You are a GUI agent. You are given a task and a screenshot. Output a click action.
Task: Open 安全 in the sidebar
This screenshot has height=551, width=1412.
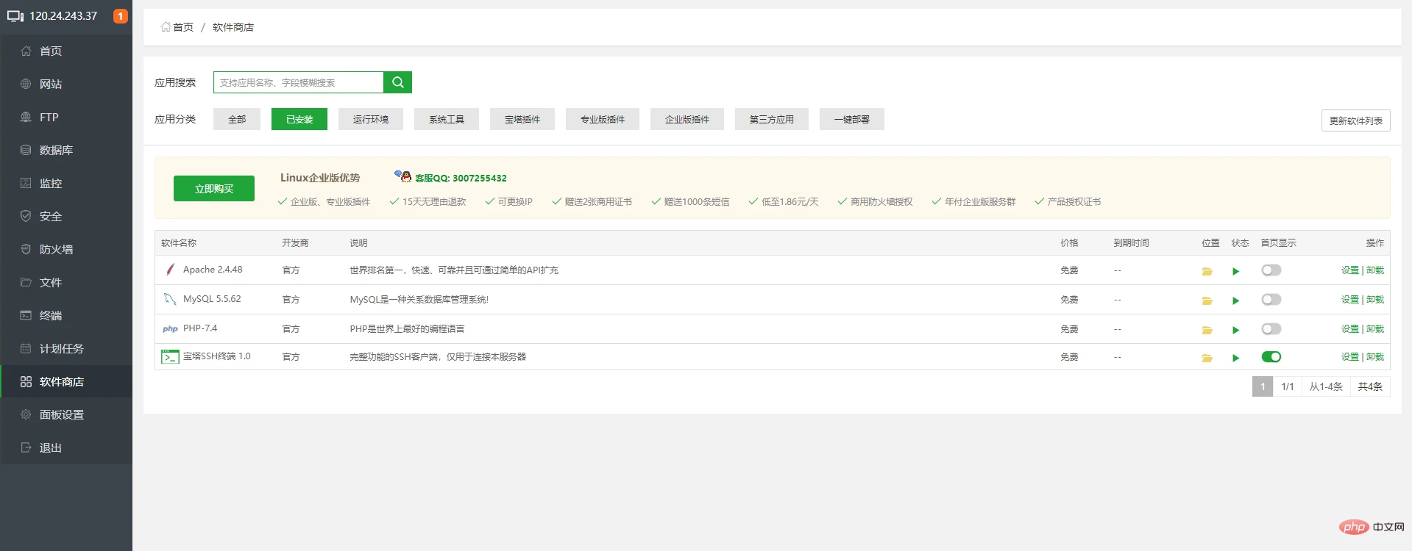tap(66, 216)
